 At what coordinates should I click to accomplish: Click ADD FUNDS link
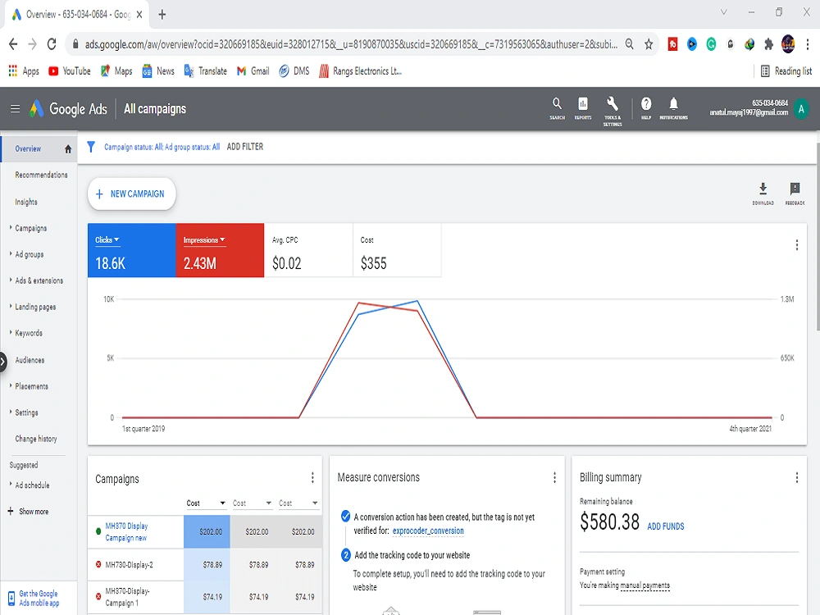click(666, 526)
